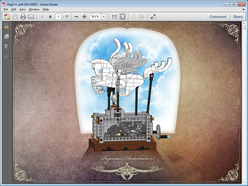This screenshot has height=186, width=248.
Task: Open the File menu
Action: 5,9
